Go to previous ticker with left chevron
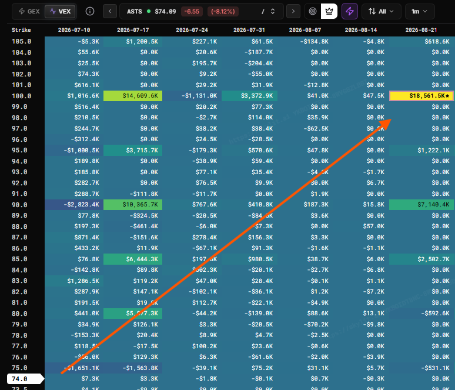Image resolution: width=455 pixels, height=390 pixels. tap(110, 11)
